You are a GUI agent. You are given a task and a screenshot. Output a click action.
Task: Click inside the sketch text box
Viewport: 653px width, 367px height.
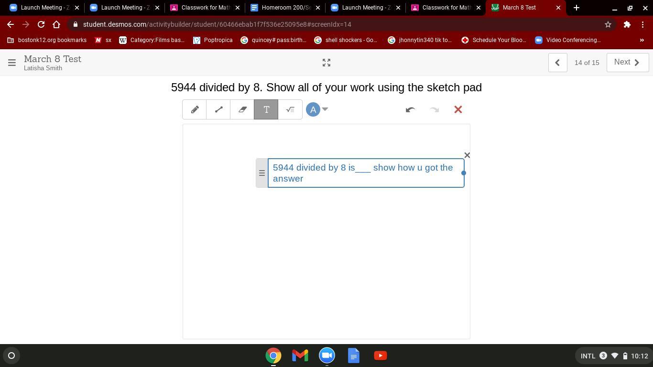[x=366, y=173]
